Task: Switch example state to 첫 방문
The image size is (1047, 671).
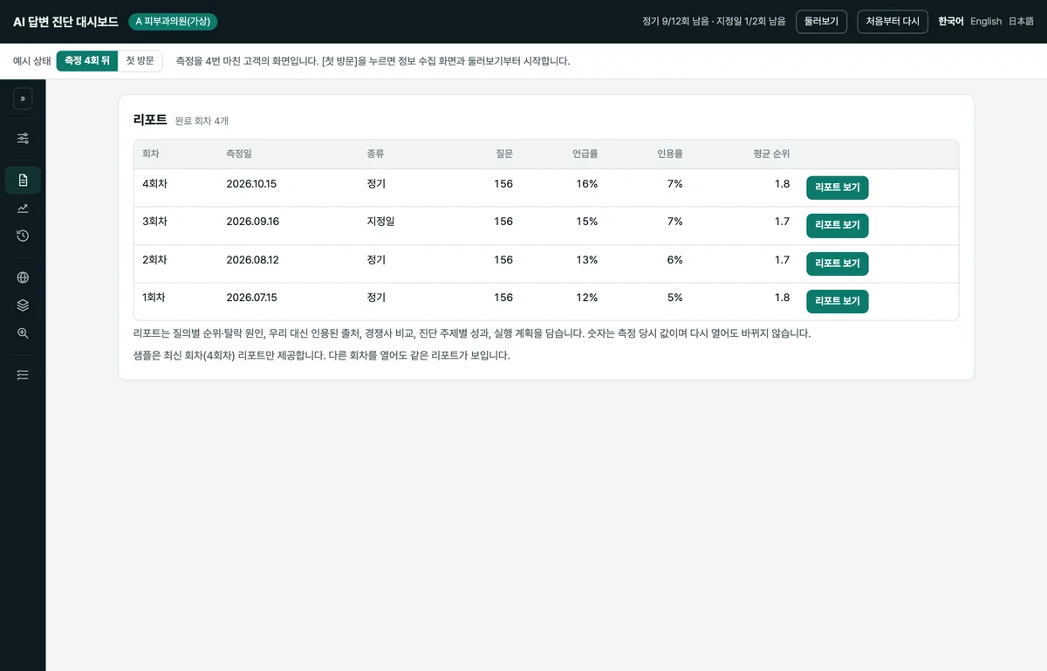Action: pos(140,61)
